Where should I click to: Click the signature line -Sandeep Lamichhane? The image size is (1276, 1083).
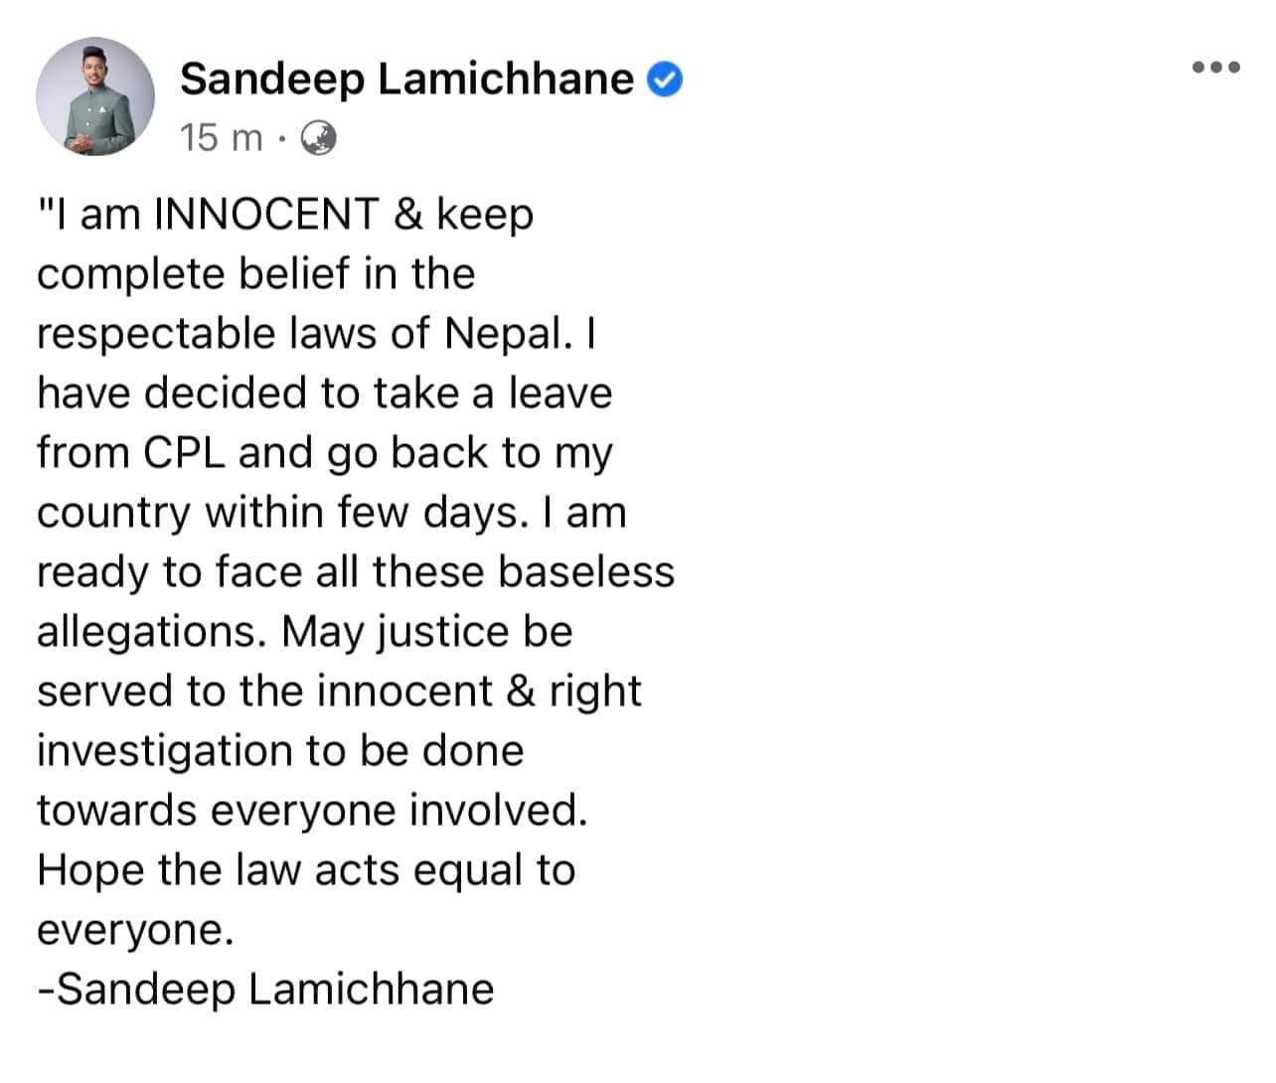pos(265,989)
